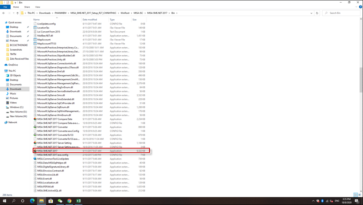Image resolution: width=363 pixels, height=205 pixels.
Task: Go up one folder level arrow
Action: coord(17,13)
